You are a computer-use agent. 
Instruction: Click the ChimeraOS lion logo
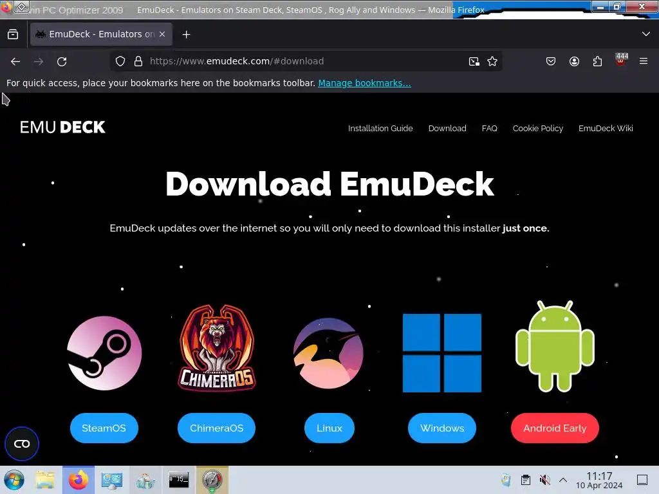[217, 348]
